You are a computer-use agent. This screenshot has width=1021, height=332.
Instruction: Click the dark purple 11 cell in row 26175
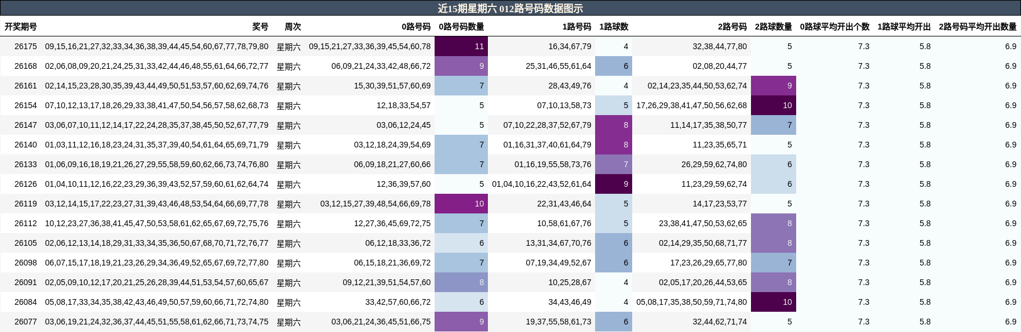461,46
